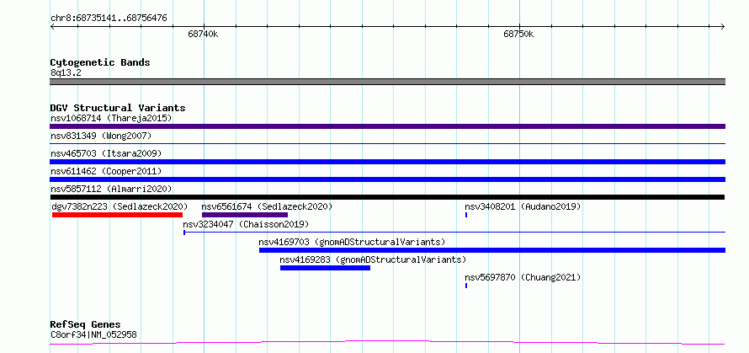
Task: Select the blue nsv4169283 variant bar
Action: pyautogui.click(x=326, y=268)
